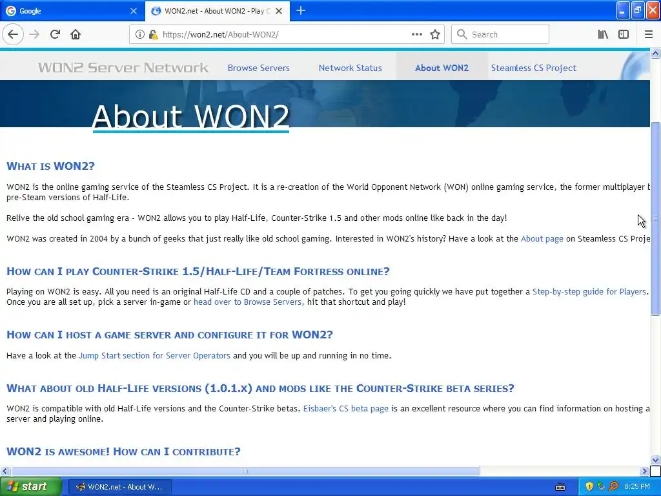Toggle the sidebar view icon
Screen dimensions: 661x496
coord(624,35)
